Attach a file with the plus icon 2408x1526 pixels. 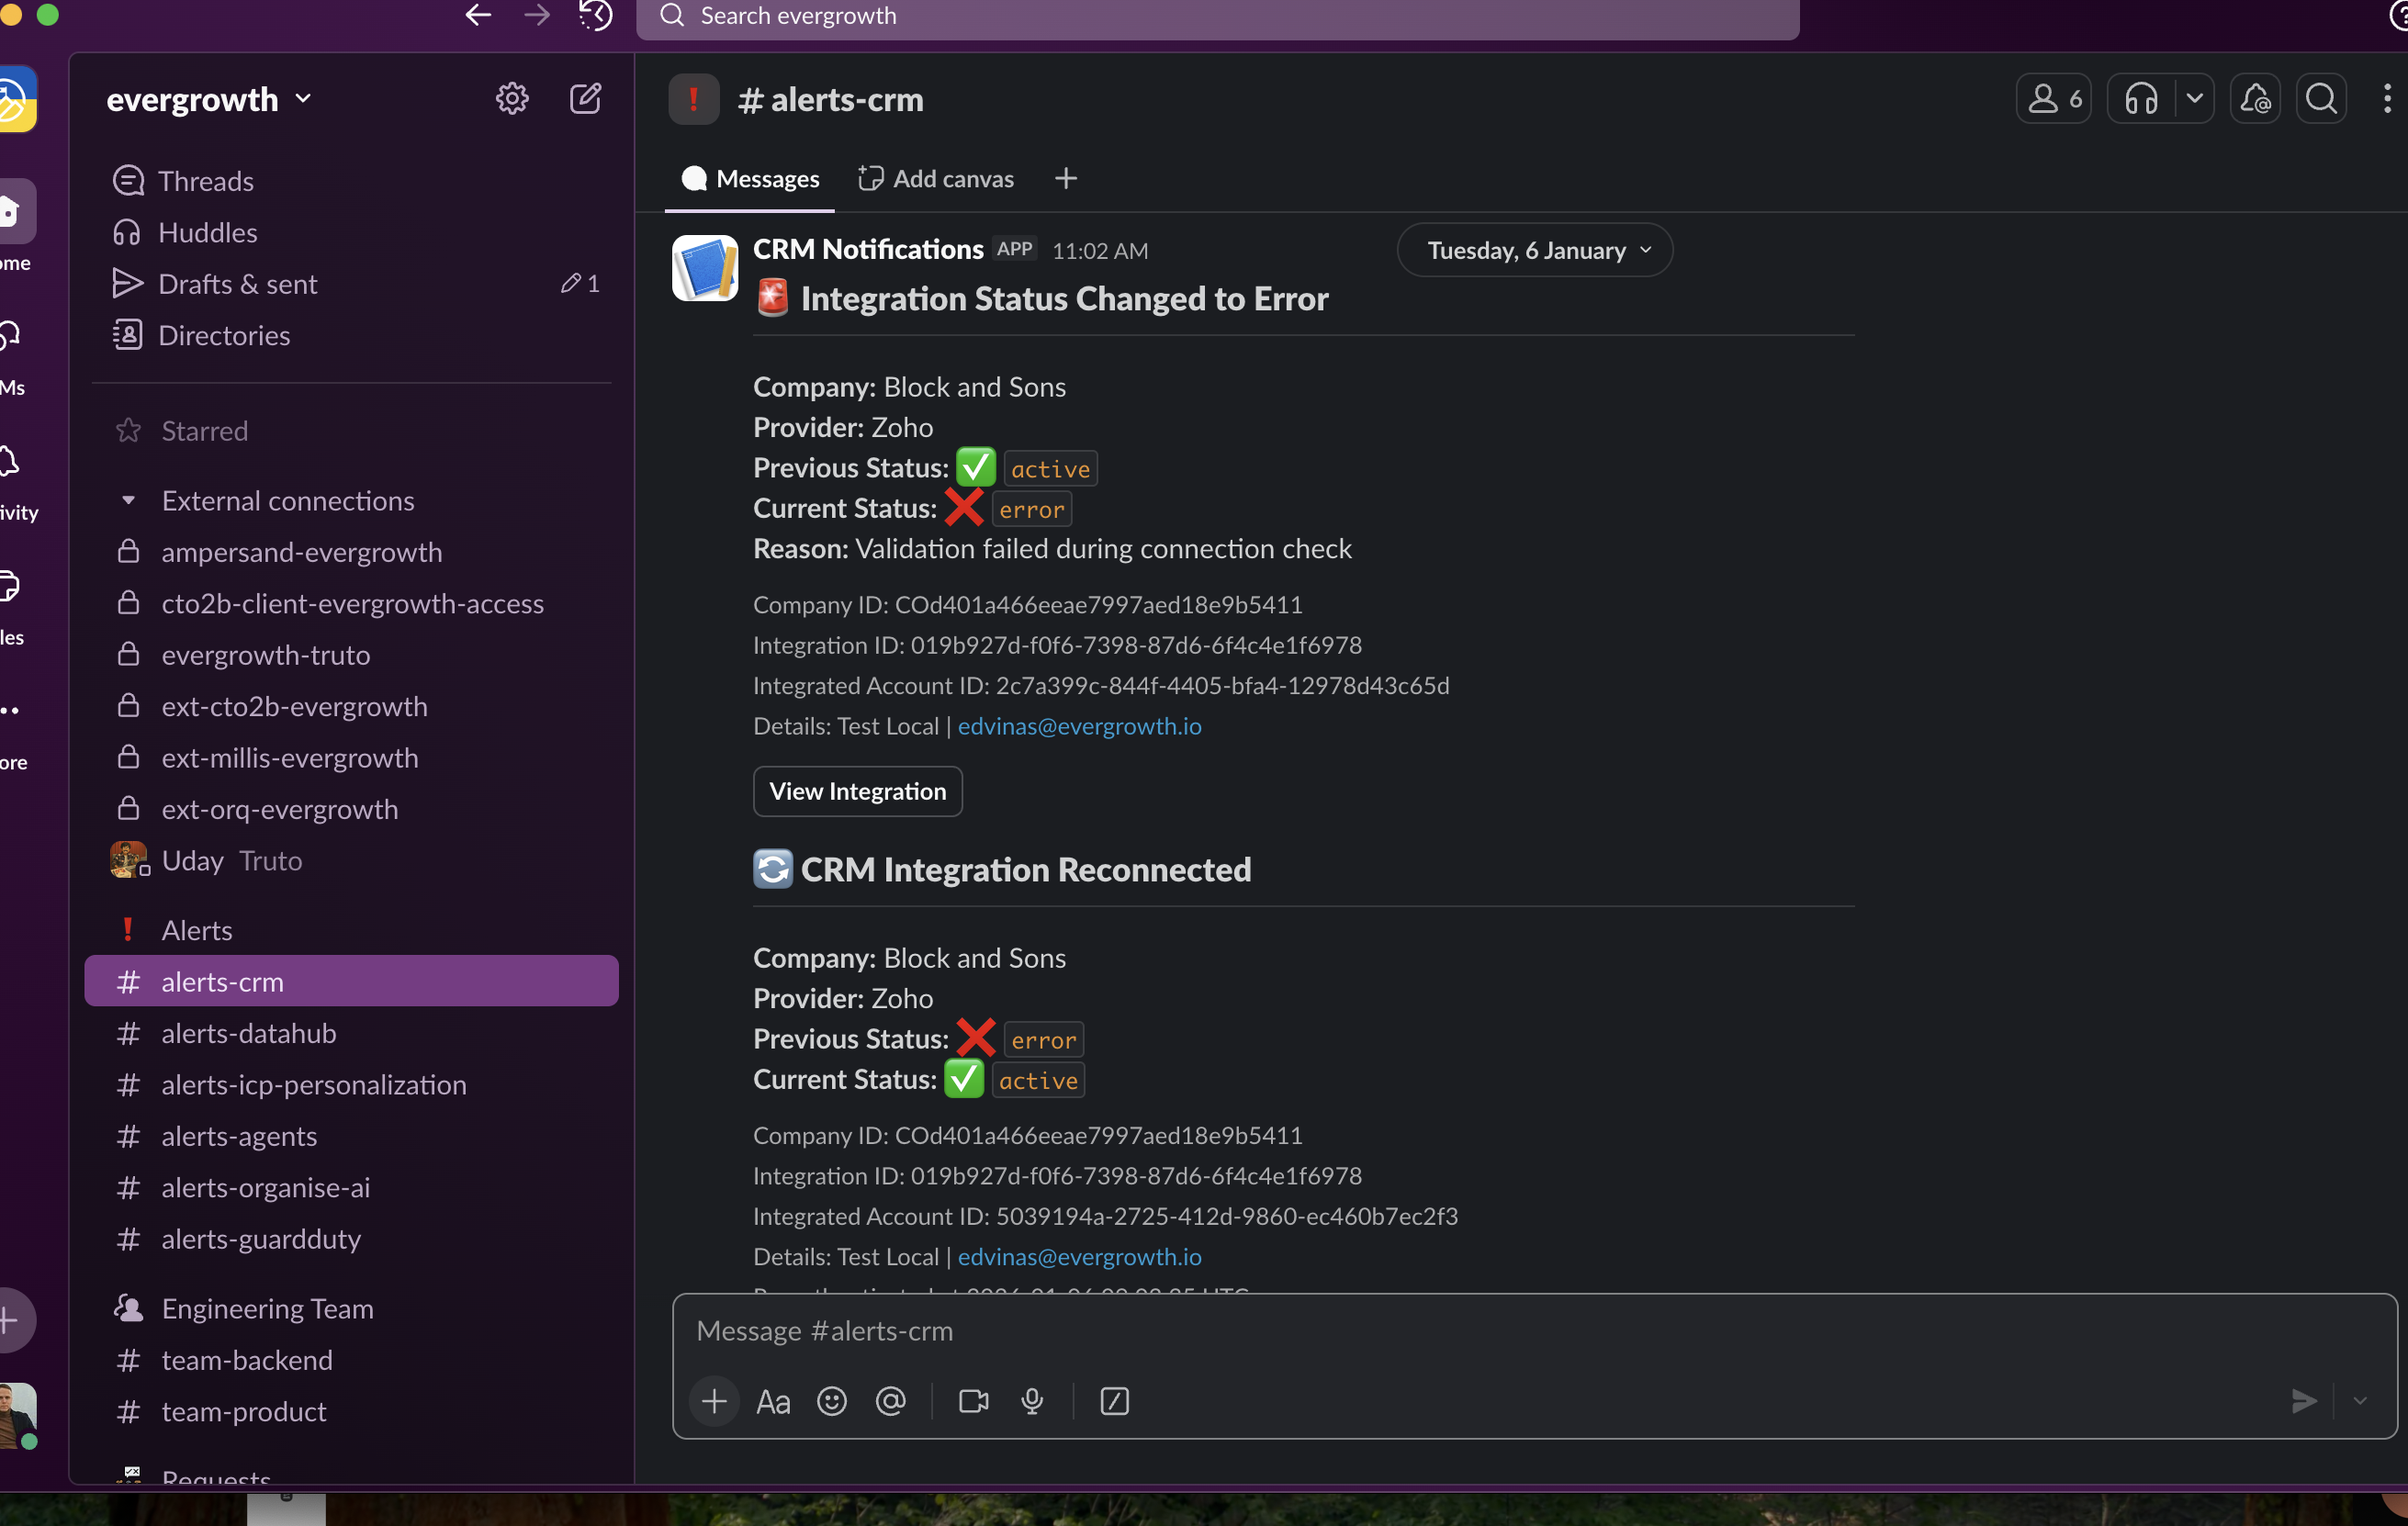[714, 1401]
